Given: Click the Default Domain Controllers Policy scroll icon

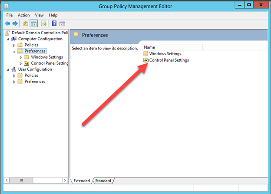Looking at the screenshot, I should (x=7, y=33).
